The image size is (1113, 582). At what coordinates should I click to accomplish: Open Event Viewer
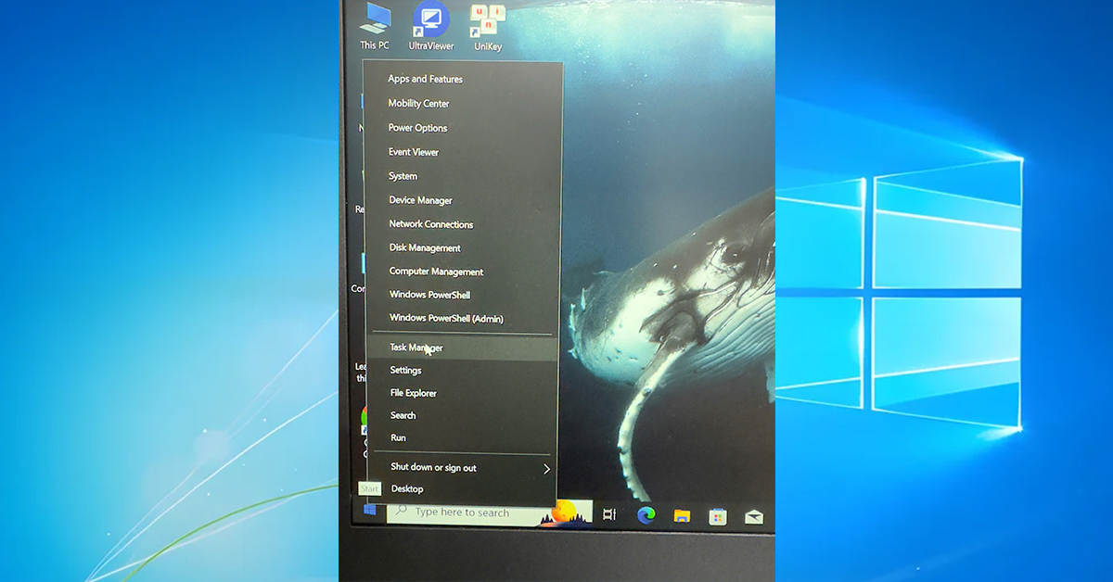pyautogui.click(x=412, y=151)
